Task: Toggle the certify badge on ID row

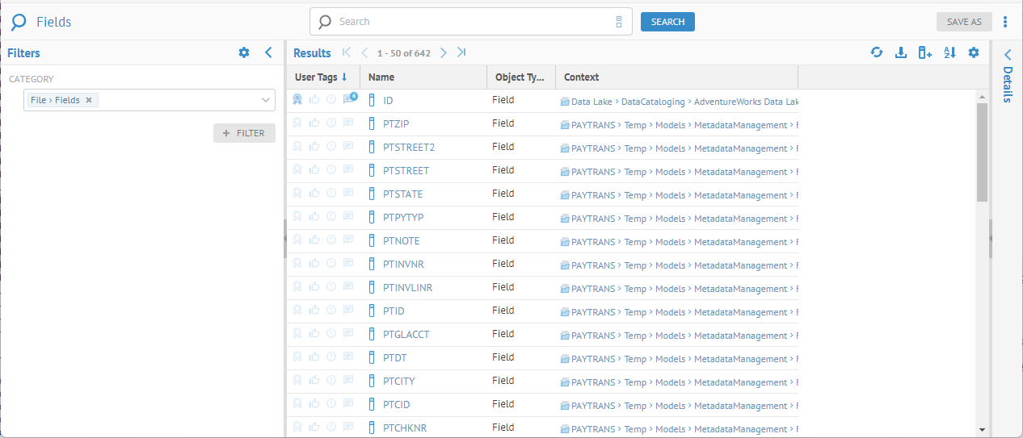Action: pos(297,100)
